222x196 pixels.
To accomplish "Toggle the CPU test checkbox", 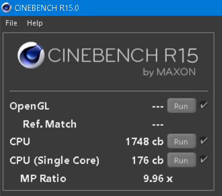I will [204, 141].
